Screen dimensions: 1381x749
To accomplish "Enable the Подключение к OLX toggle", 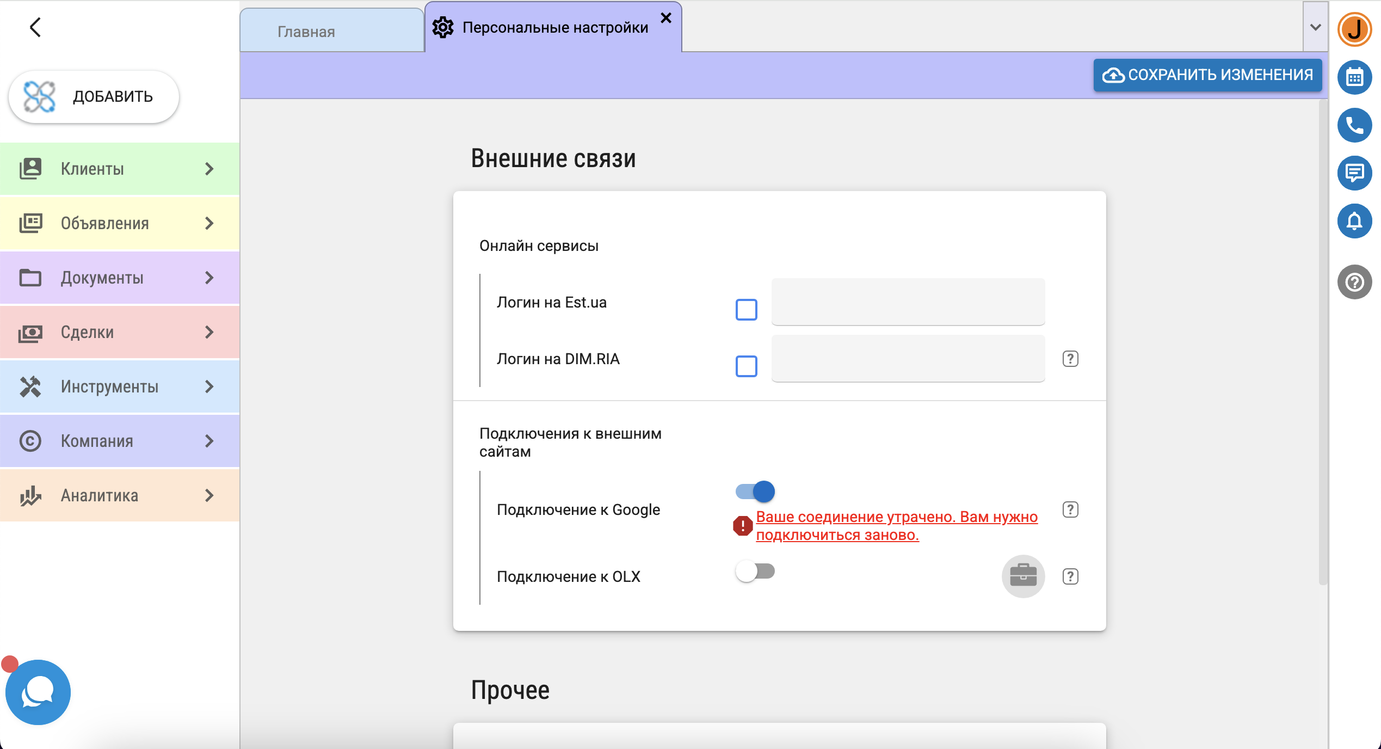I will (x=755, y=571).
